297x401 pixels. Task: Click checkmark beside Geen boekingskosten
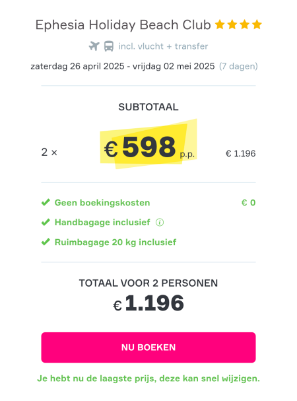46,203
